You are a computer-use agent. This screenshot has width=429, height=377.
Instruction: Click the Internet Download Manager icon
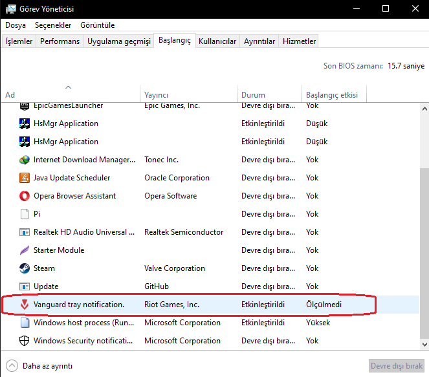pyautogui.click(x=25, y=160)
